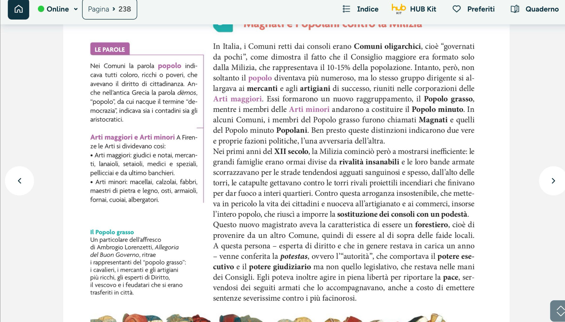Screen dimensions: 565x322
Task: Go to the next page with right arrow
Action: click(x=553, y=181)
